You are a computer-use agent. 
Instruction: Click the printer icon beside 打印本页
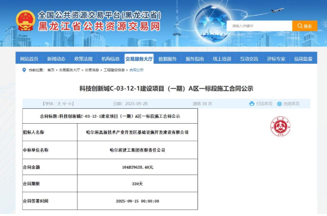tap(251, 104)
